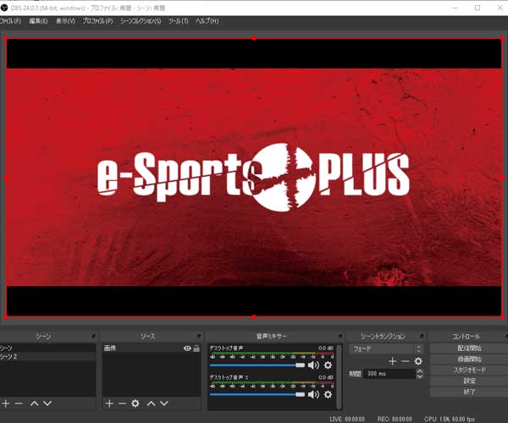Screen dimensions: 508x423
Task: Adjust the first デスクトップ音声 volume slider
Action: [x=257, y=365]
